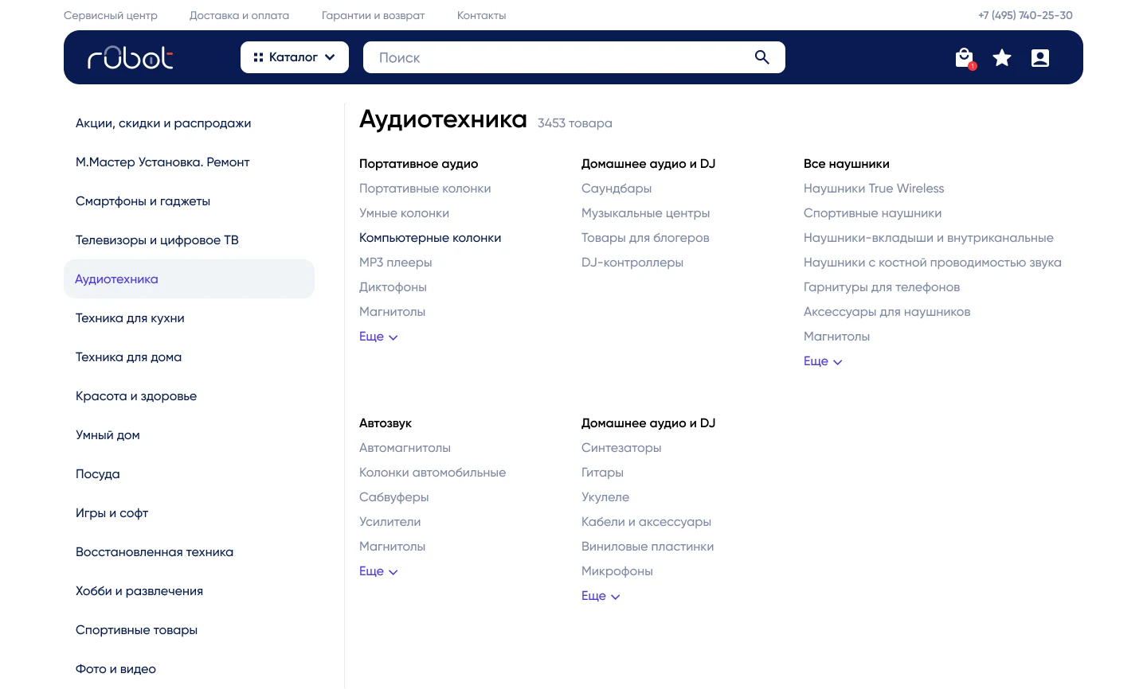Expand Еще under Все наушники
Image resolution: width=1147 pixels, height=689 pixels.
click(823, 361)
